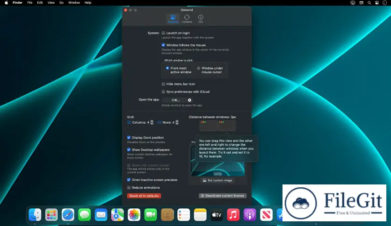Open Contacts from the Dock
The height and width of the screenshot is (226, 391).
[x=167, y=214]
